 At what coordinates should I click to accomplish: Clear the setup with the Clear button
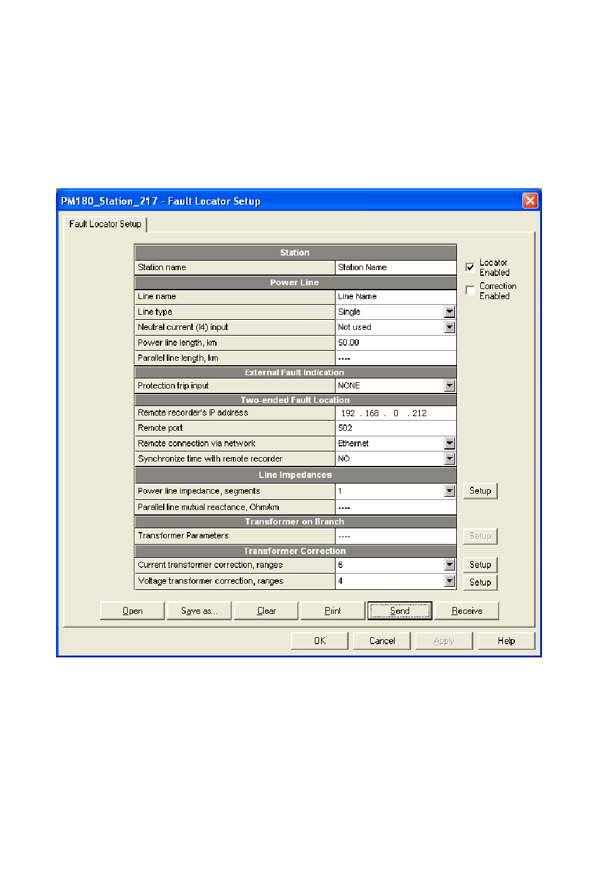point(266,611)
